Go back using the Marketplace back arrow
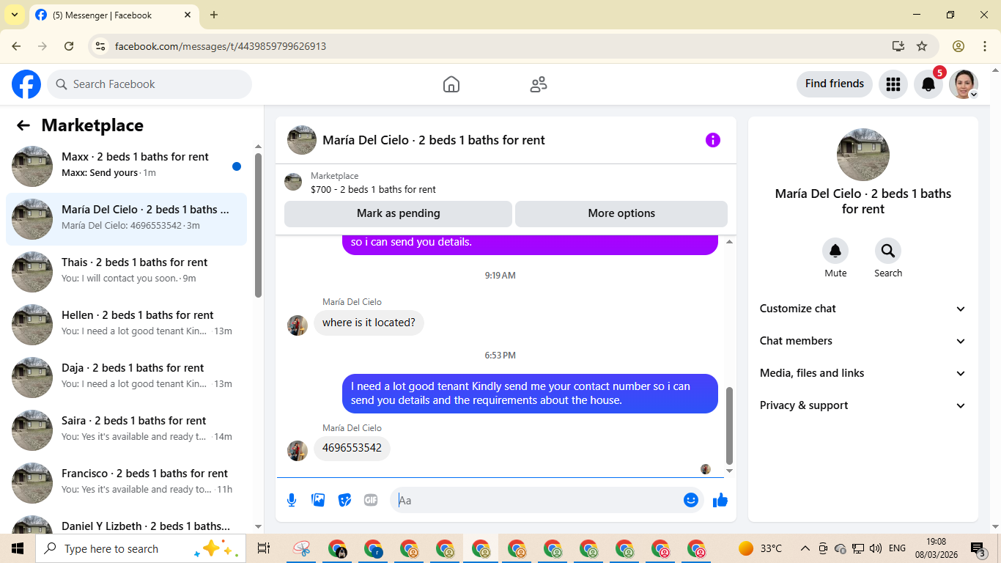The height and width of the screenshot is (563, 1001). pyautogui.click(x=23, y=125)
